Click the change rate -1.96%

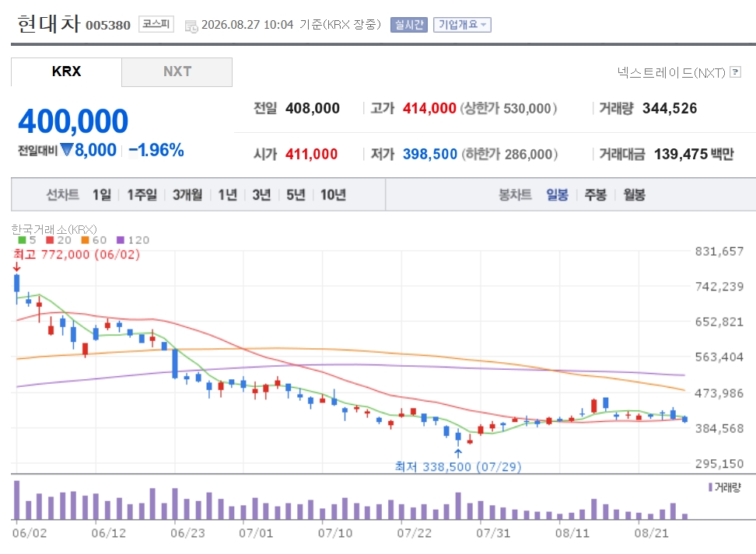[x=156, y=150]
